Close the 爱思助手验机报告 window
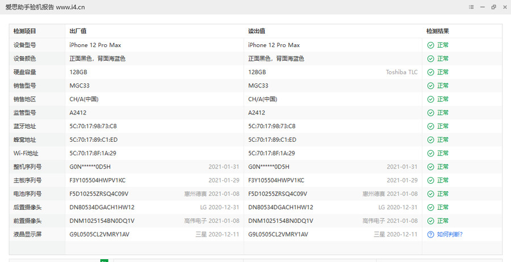Viewport: 511px width, 262px height. [x=505, y=7]
